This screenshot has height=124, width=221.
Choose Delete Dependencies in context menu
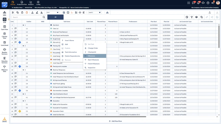pos(72,56)
